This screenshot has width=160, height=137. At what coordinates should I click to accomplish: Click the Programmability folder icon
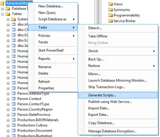pyautogui.click(x=110, y=15)
